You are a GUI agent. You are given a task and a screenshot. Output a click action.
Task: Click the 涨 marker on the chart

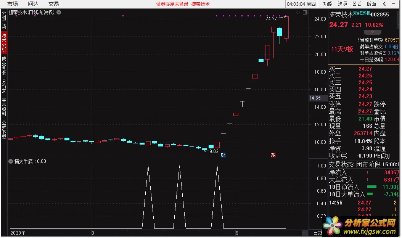(x=273, y=155)
